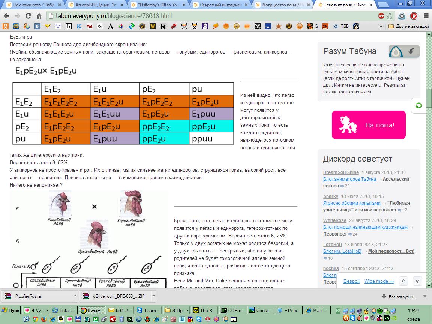Open dDriver.com_DFE-650 ZIP download options arrow
Image resolution: width=432 pixels, height=324 pixels.
(153, 296)
